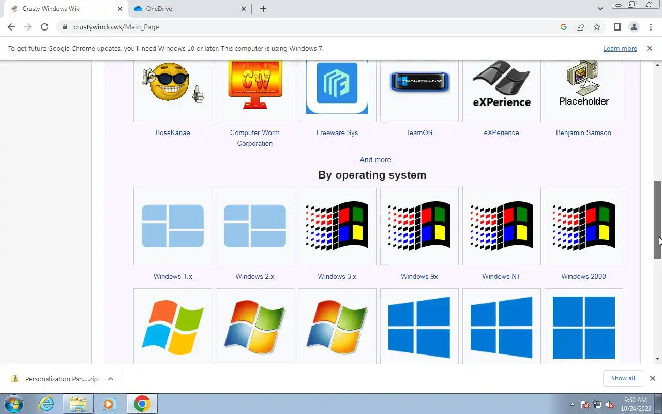Open the downloaded Personalization Pan zip file

56,379
